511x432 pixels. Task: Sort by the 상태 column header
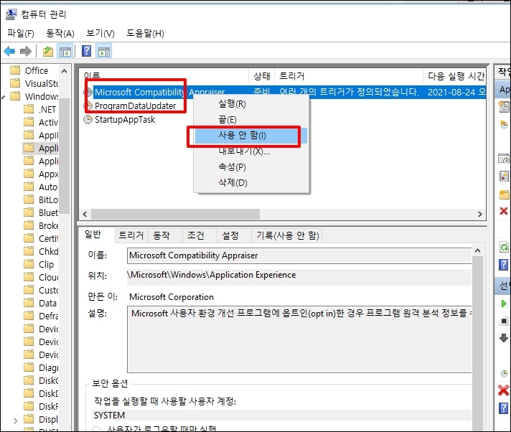(x=262, y=76)
